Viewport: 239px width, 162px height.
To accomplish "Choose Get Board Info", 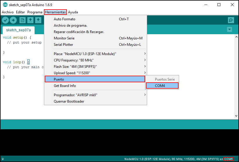I will point(95,86).
